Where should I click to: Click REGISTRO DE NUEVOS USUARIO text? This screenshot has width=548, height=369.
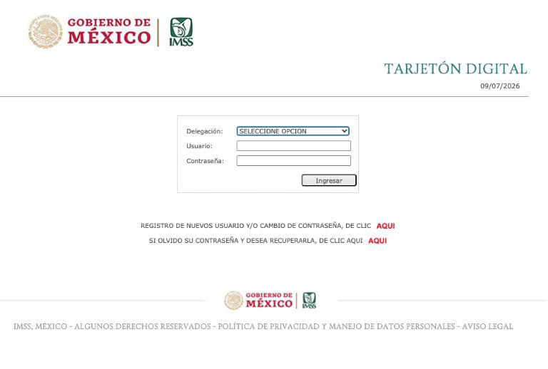pos(256,226)
